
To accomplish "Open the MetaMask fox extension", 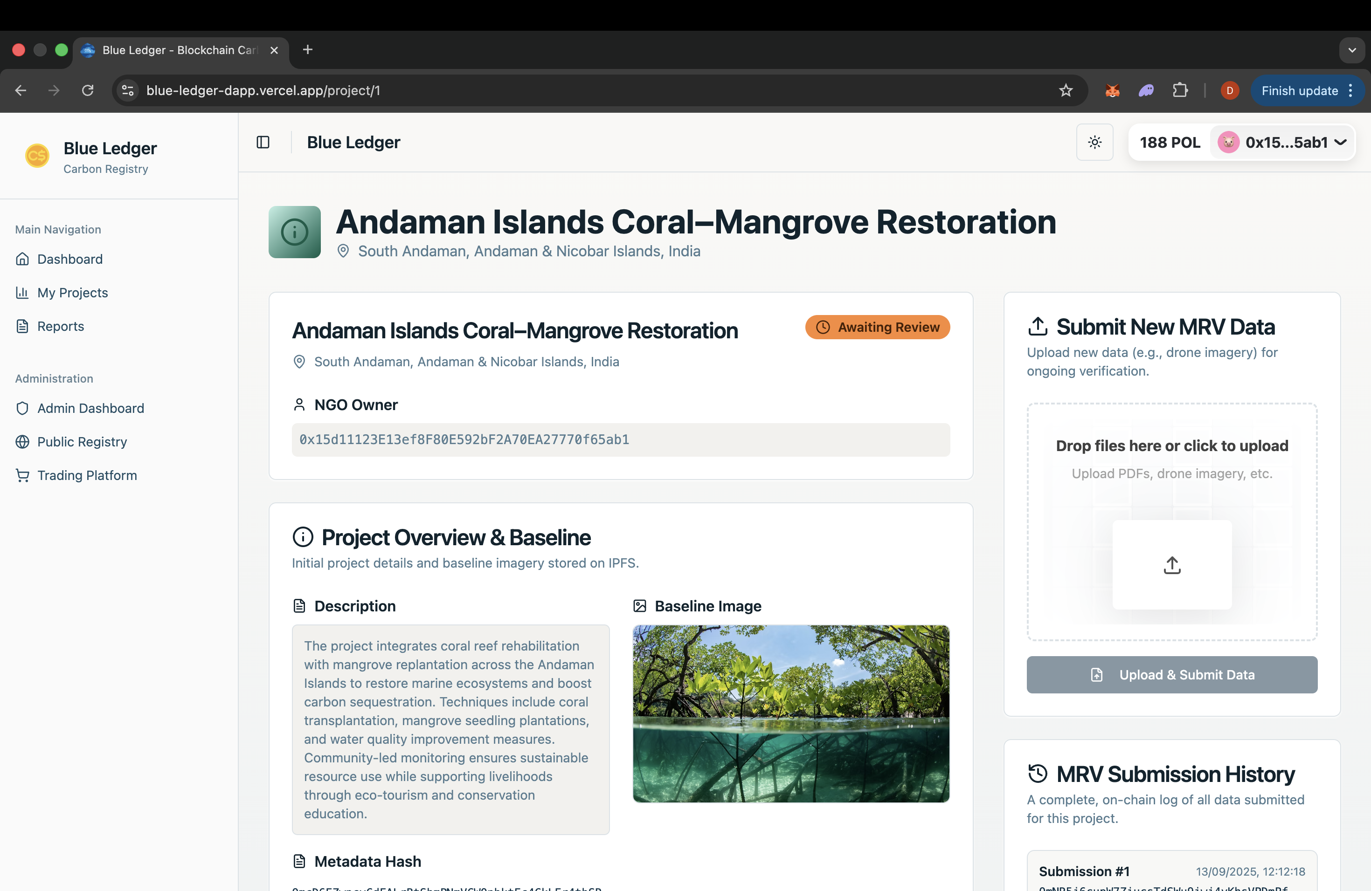I will click(1112, 90).
